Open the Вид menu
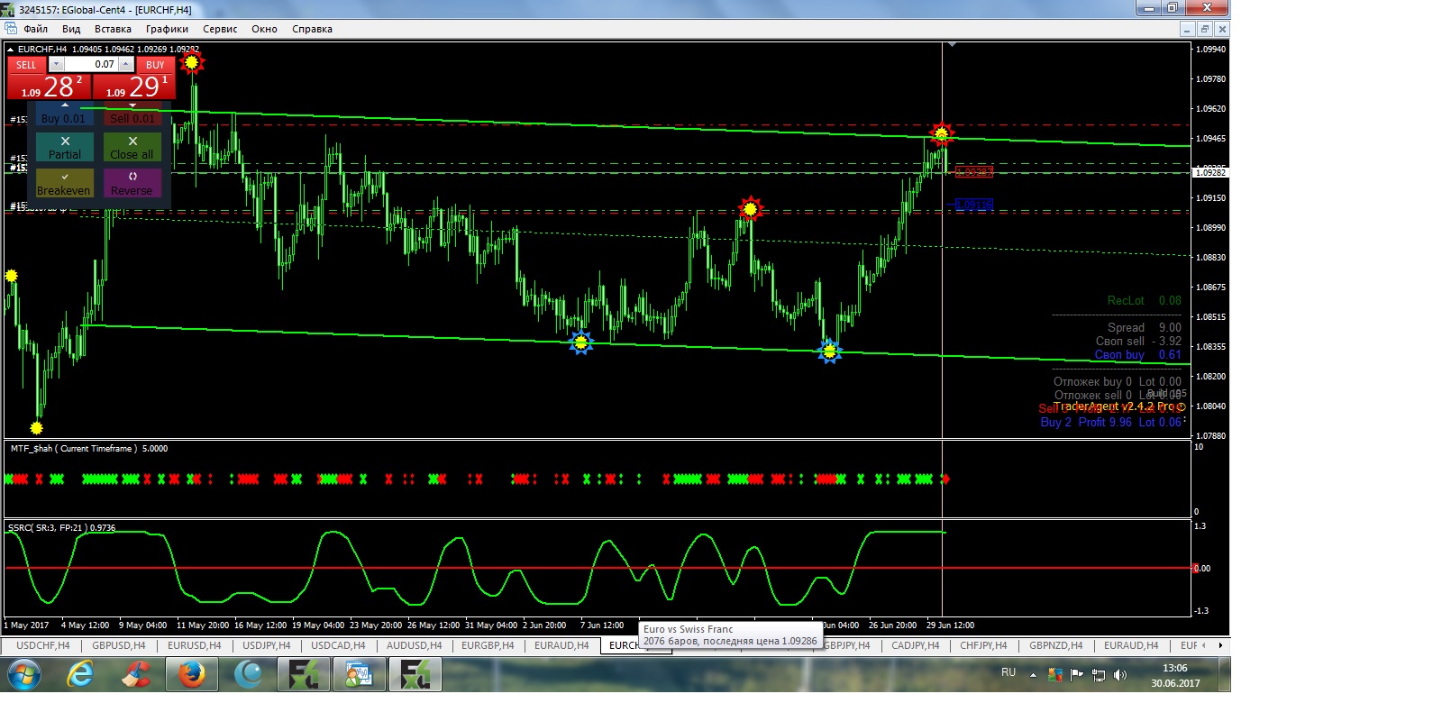1442x703 pixels. click(x=71, y=29)
